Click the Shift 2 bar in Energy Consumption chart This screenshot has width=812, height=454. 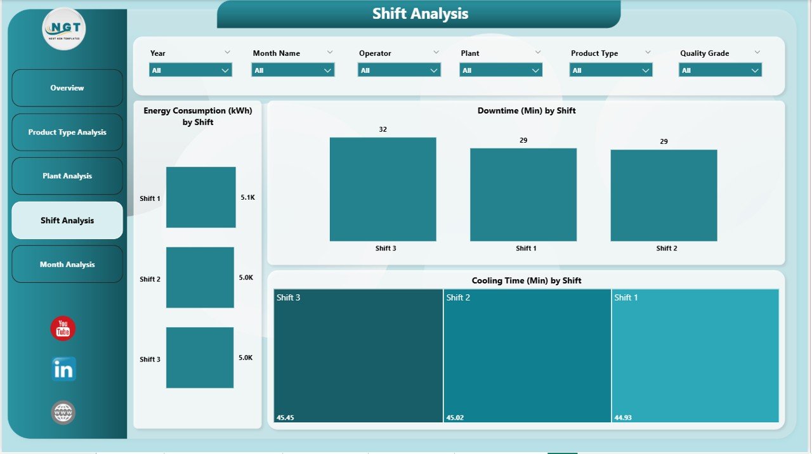click(199, 277)
